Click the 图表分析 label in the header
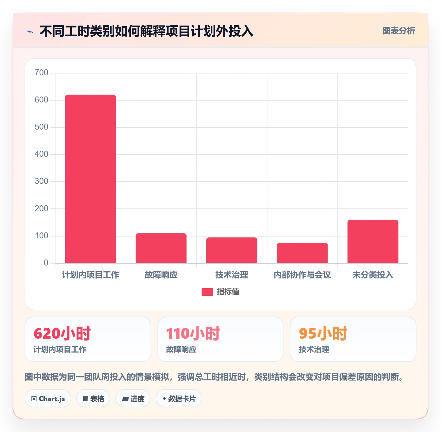This screenshot has width=441, height=432. coord(398,31)
